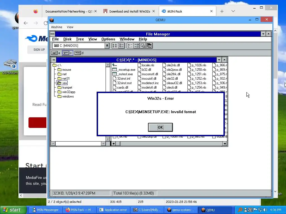Screen dimensions: 286x214
Task: Select the windows folder in tree
Action: 66,96
